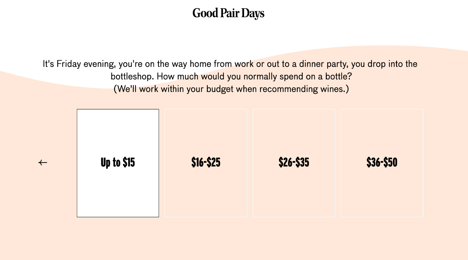Click the Friday evening question text
468x260 pixels.
pos(146,64)
